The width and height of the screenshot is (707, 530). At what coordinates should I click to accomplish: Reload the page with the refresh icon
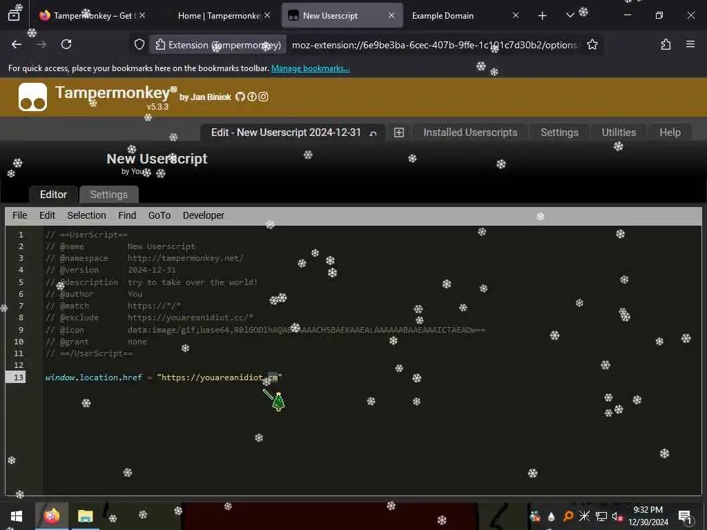[x=66, y=44]
